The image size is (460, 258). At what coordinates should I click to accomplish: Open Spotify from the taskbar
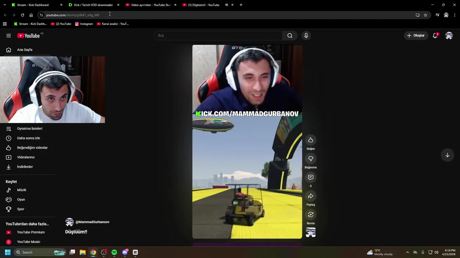[114, 252]
